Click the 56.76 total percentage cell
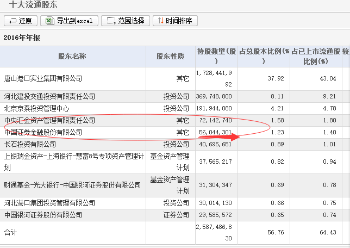The image size is (350, 248). 276,233
